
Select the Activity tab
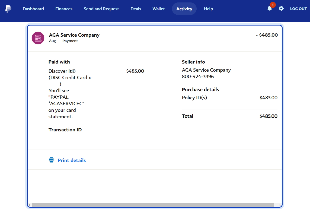click(184, 9)
